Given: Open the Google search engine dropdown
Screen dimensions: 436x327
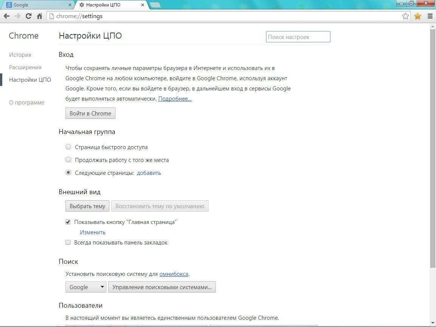Looking at the screenshot, I should pyautogui.click(x=86, y=287).
